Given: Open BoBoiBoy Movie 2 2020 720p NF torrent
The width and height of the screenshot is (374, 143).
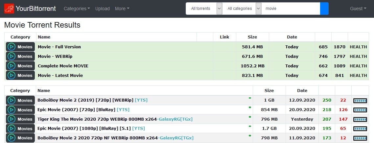Looking at the screenshot, I should click(115, 138).
